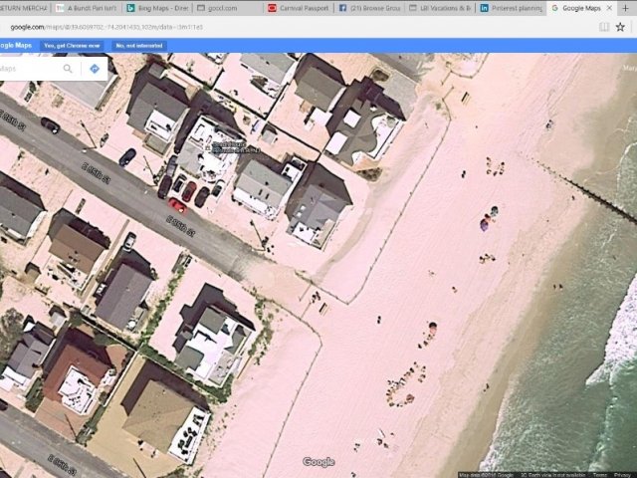Image resolution: width=637 pixels, height=478 pixels.
Task: Open directions with the blue diamond icon
Action: click(x=95, y=69)
